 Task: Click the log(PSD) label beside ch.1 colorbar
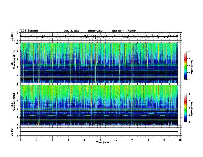click(192, 67)
